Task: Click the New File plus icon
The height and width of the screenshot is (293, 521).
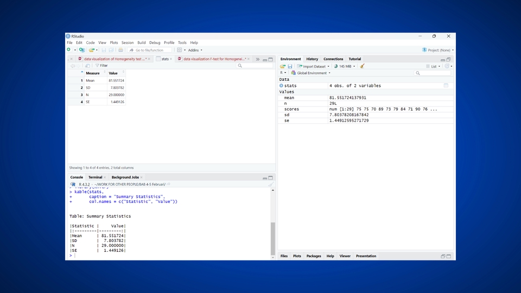Action: [x=69, y=50]
